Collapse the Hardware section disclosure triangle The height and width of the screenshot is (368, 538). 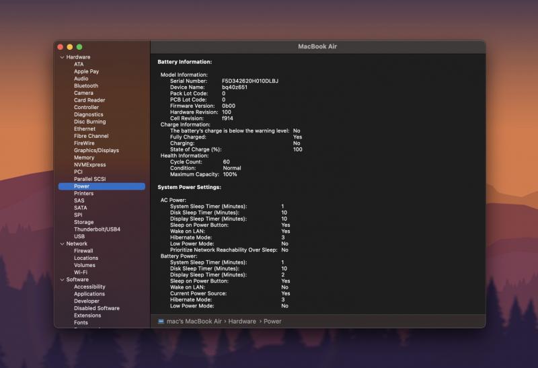(x=62, y=57)
